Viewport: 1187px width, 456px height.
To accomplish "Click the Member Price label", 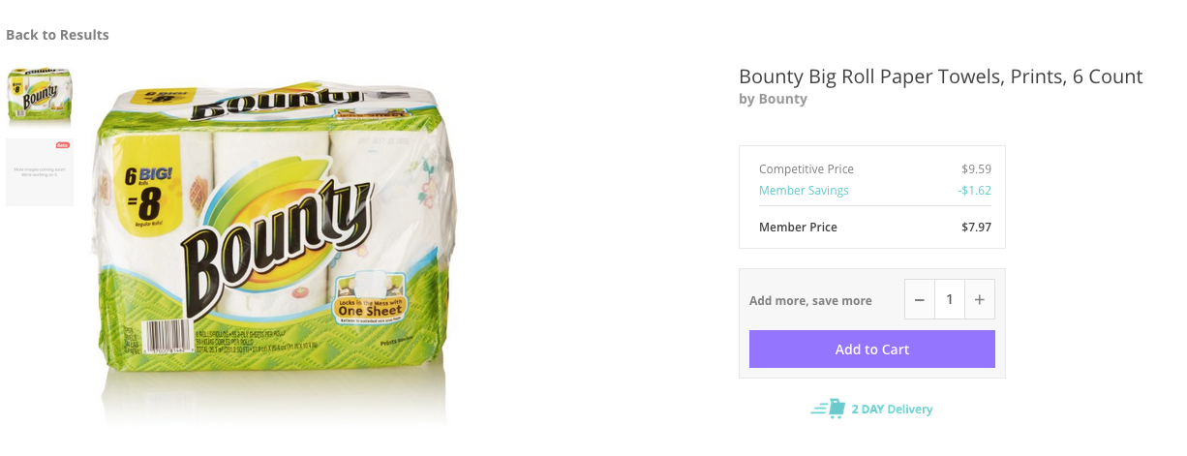I will click(x=798, y=228).
